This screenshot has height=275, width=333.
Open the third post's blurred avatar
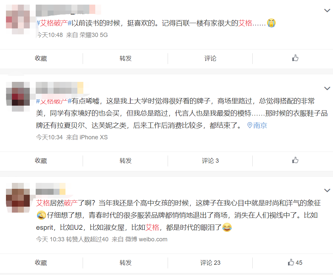tap(18, 198)
